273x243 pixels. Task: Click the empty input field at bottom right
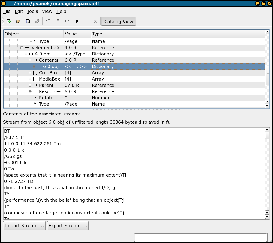pyautogui.click(x=200, y=238)
